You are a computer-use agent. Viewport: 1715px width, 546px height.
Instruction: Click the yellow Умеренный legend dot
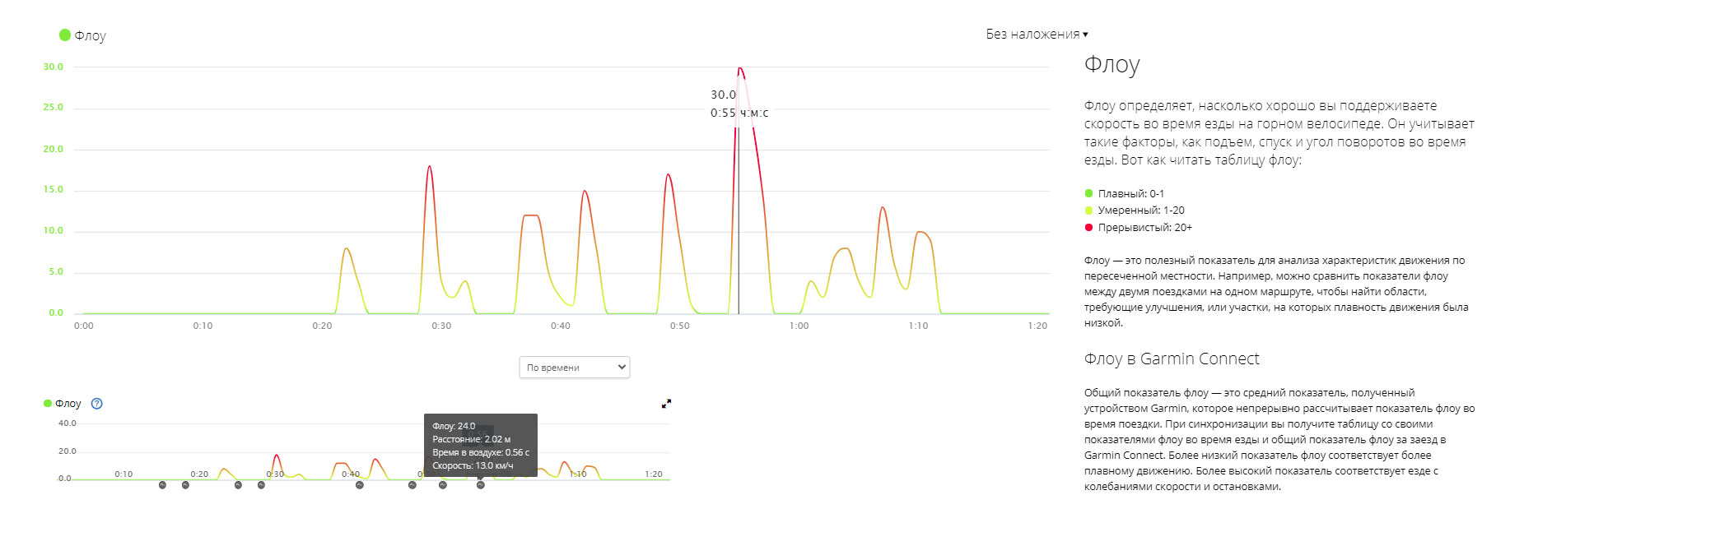[1088, 211]
